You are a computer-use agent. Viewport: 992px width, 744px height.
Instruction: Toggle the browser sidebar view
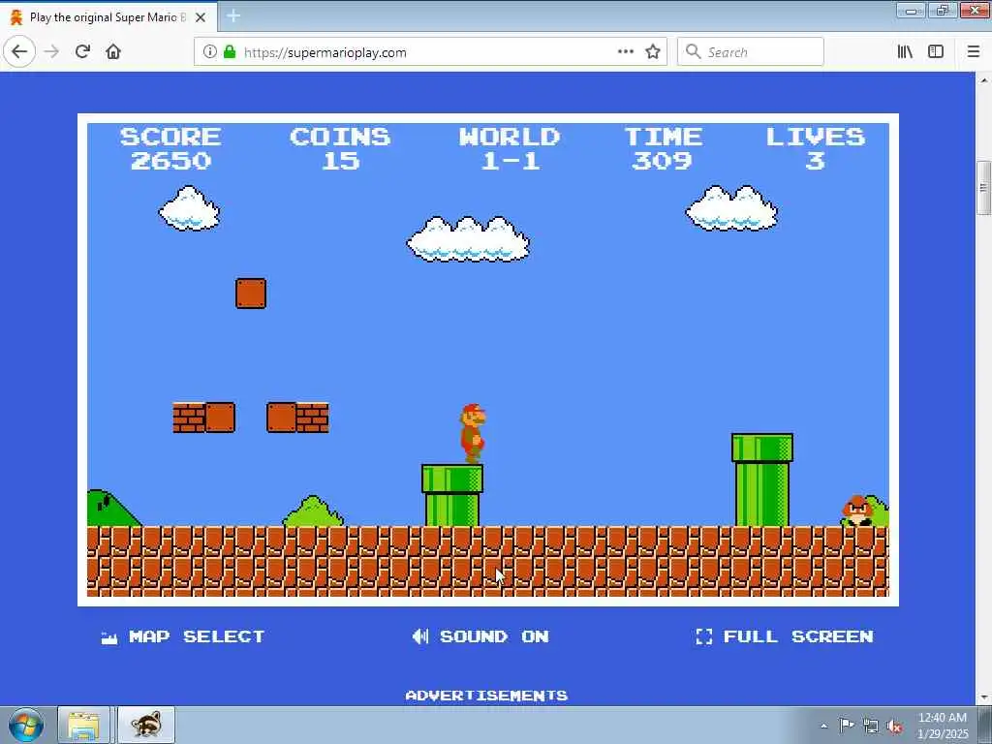click(936, 52)
